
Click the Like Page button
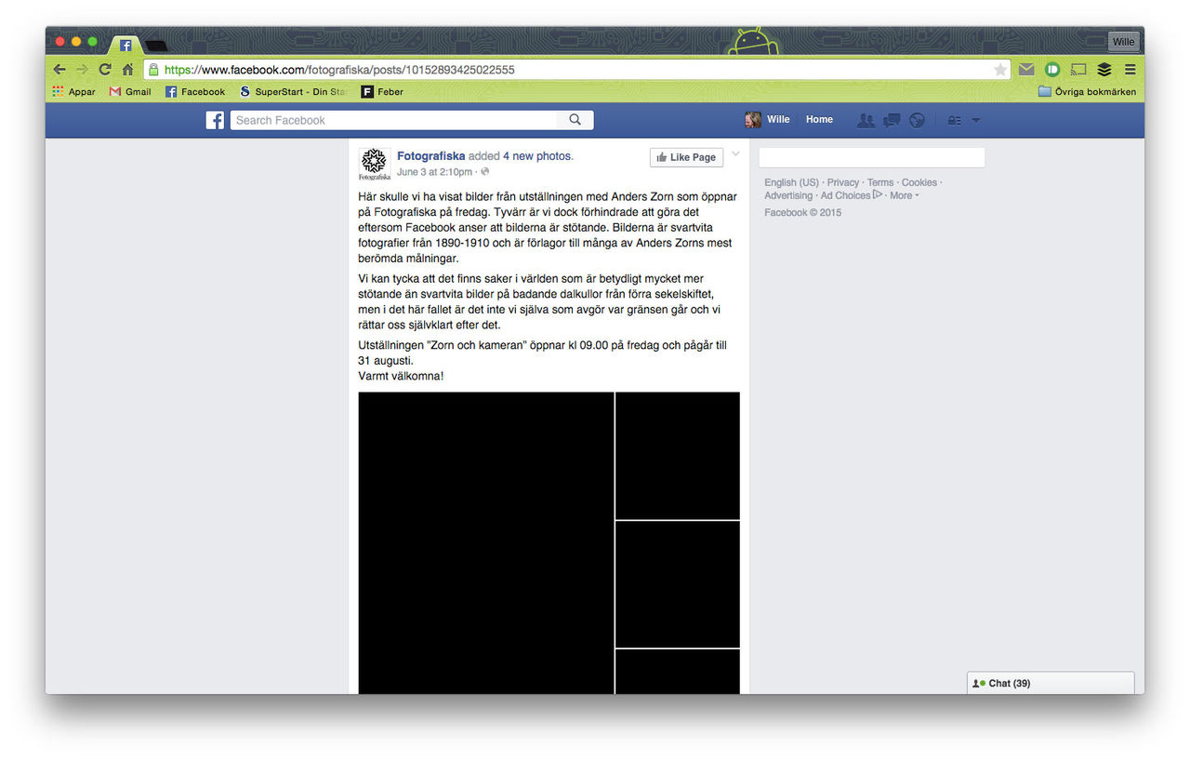(686, 157)
